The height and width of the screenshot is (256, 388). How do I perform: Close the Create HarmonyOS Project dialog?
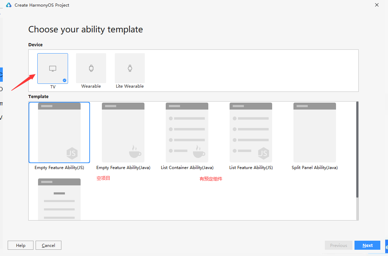377,5
